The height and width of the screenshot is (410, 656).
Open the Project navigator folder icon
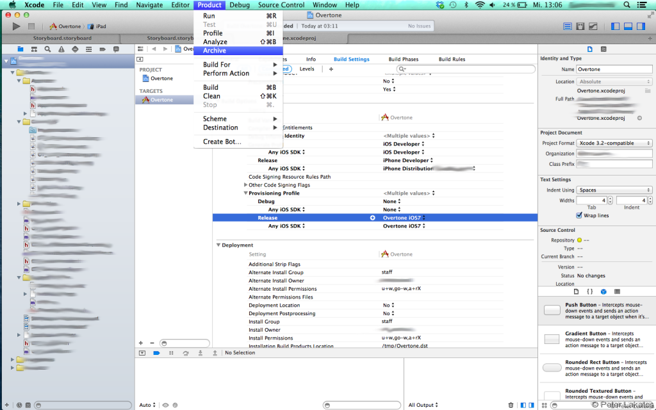(x=20, y=49)
